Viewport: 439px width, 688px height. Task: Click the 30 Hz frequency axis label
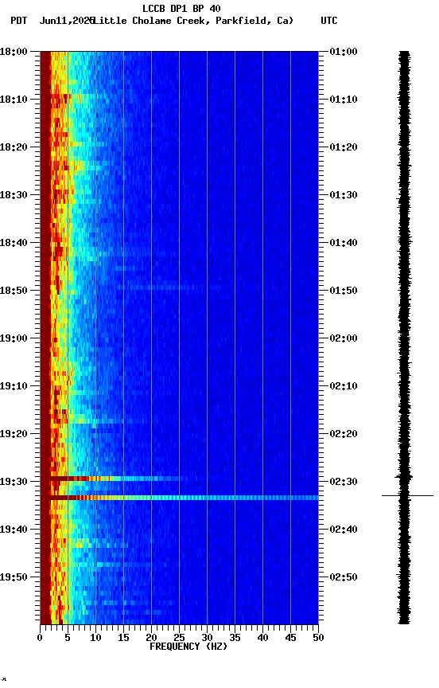click(x=207, y=638)
